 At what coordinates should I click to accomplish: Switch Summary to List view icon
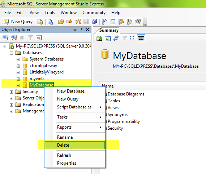pos(132,38)
